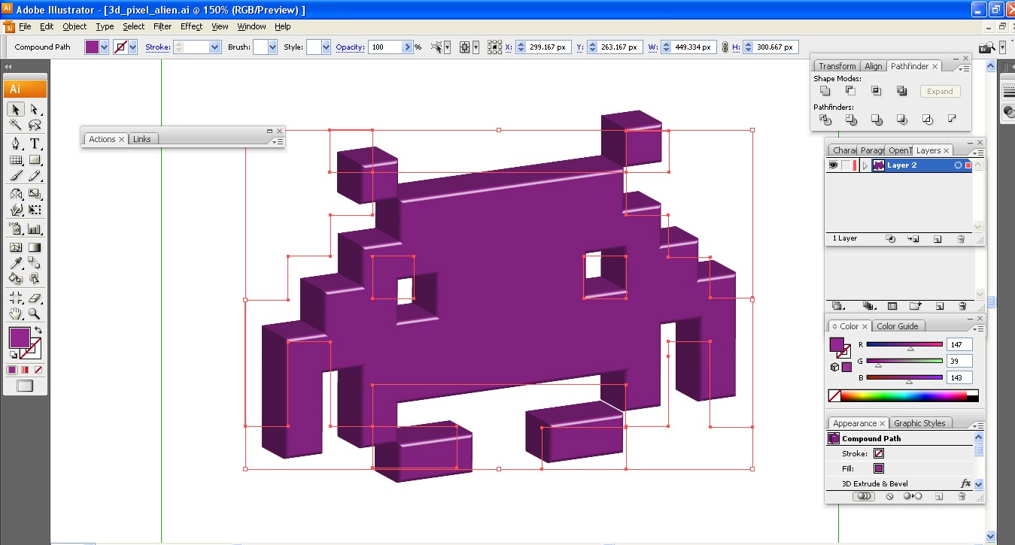This screenshot has height=545, width=1015.
Task: Select the Rectangular Grid tool
Action: point(16,159)
